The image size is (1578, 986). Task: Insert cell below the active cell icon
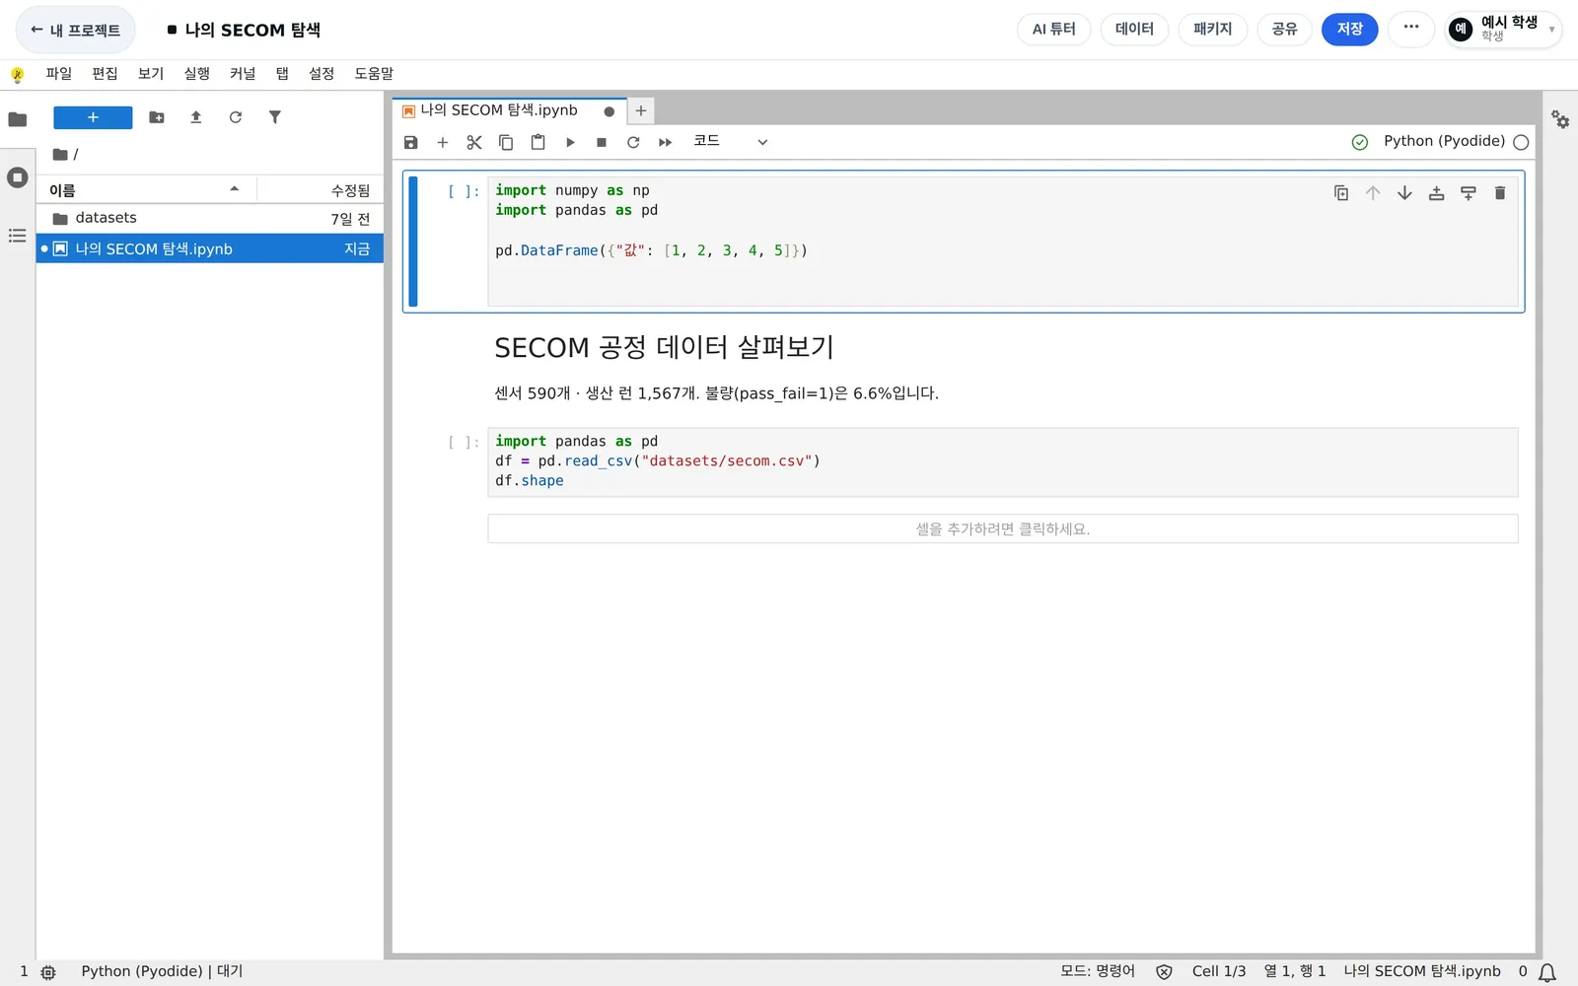tap(1469, 193)
